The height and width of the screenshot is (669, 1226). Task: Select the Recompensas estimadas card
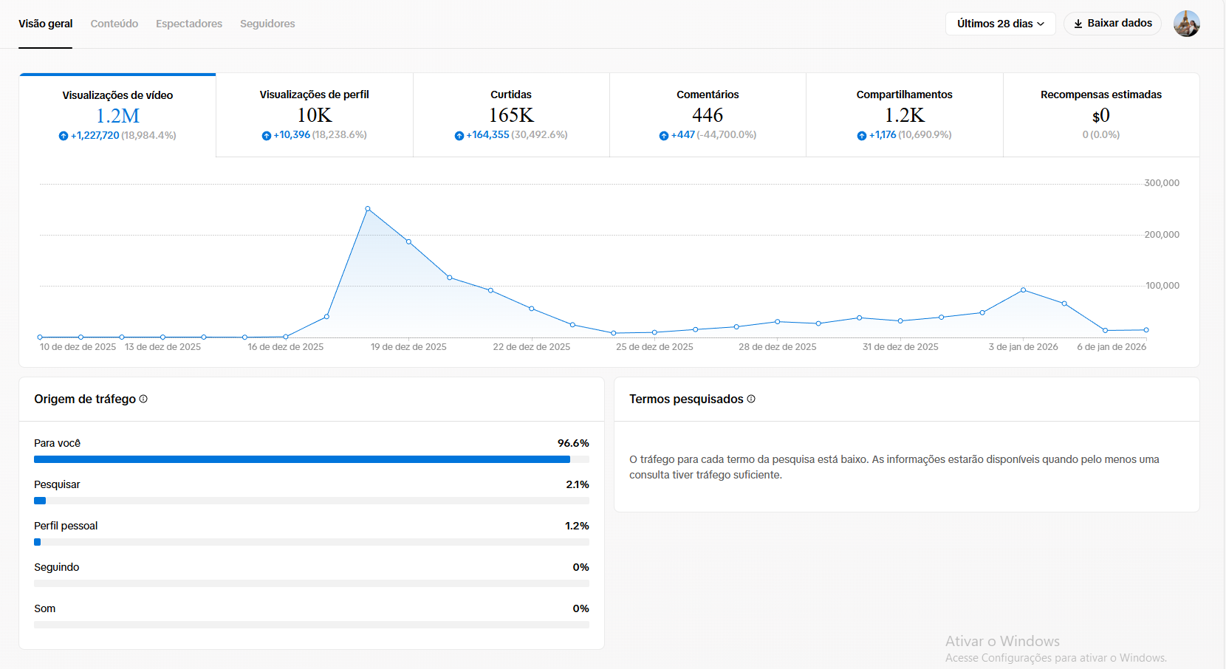tap(1101, 115)
